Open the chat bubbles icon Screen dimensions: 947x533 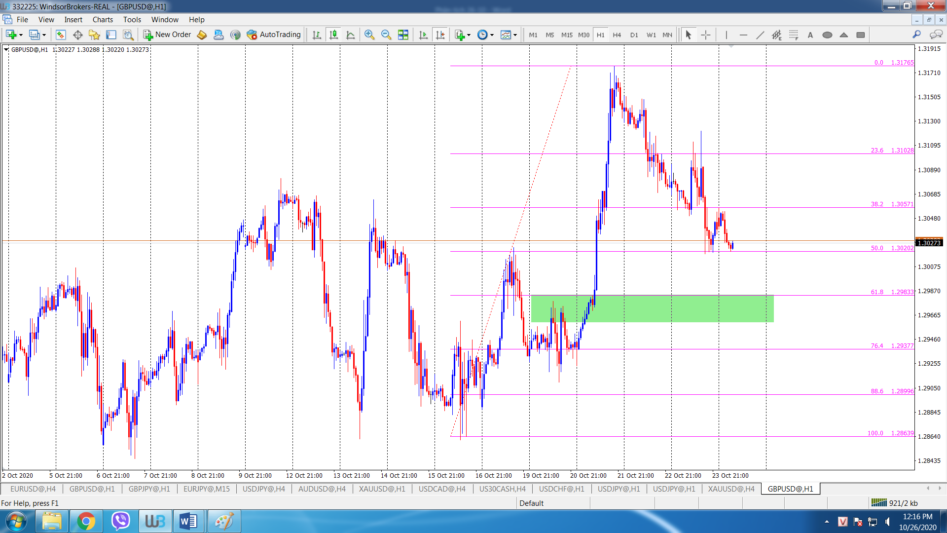click(x=936, y=35)
